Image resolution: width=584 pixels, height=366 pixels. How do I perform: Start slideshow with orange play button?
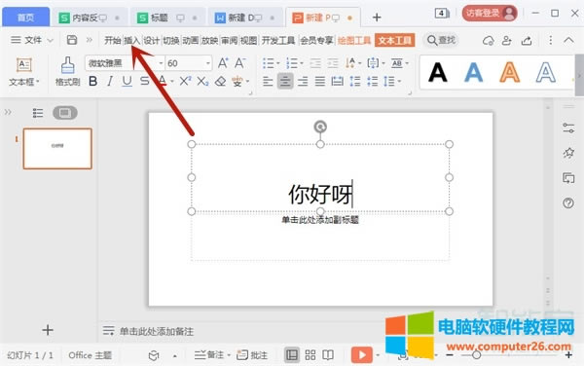(x=362, y=355)
